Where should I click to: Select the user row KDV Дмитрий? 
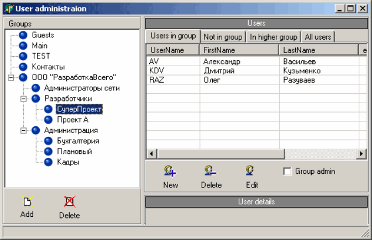tap(221, 71)
